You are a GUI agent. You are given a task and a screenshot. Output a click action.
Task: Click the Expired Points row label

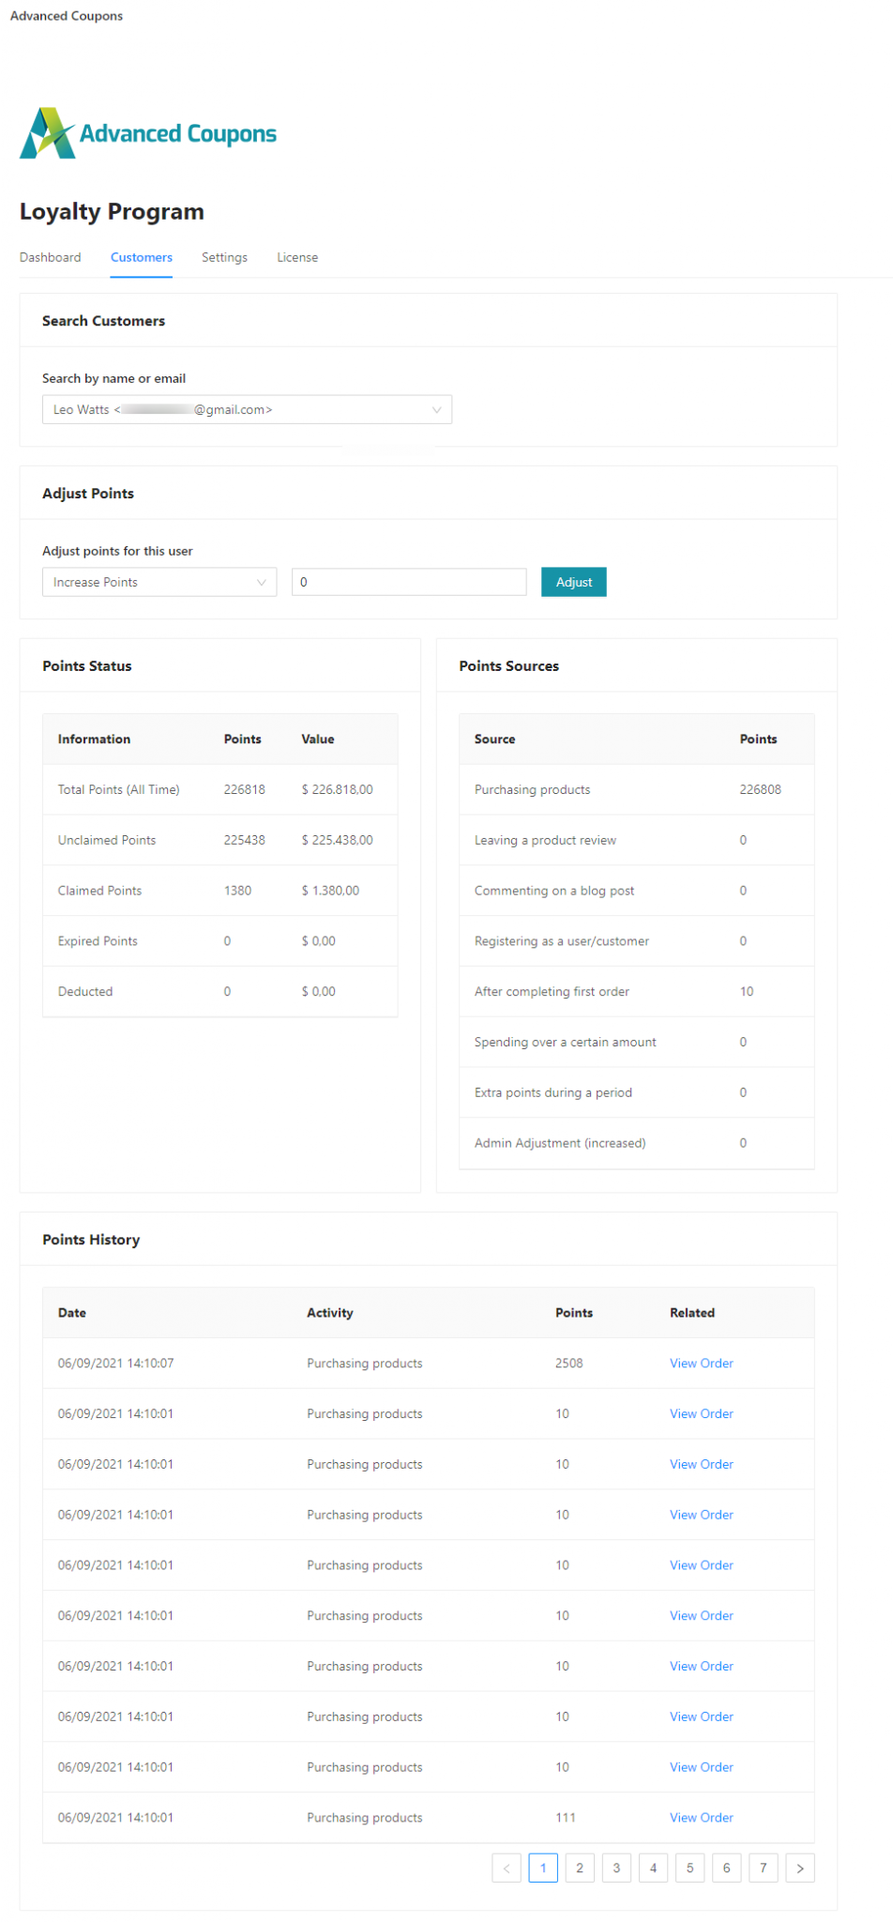98,941
